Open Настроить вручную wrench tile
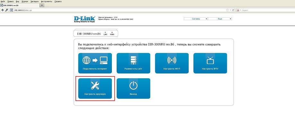Screen dimensions: 295x140 coord(95,88)
